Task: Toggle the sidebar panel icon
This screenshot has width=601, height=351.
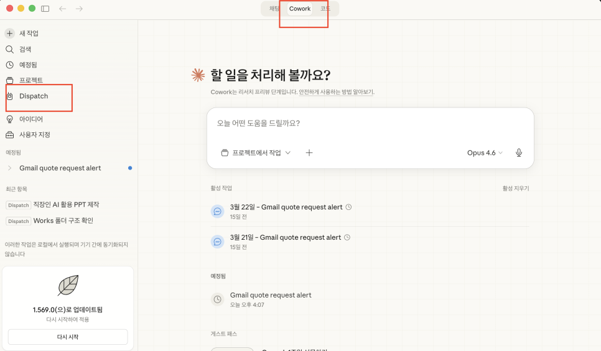Action: (x=45, y=9)
